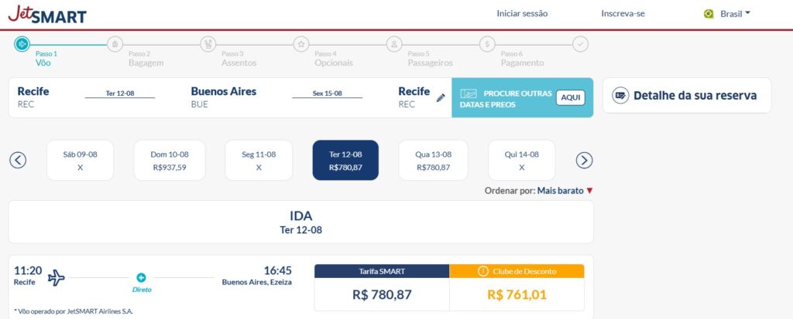
Task: Click the Bagagem step luggage icon
Action: 115,43
